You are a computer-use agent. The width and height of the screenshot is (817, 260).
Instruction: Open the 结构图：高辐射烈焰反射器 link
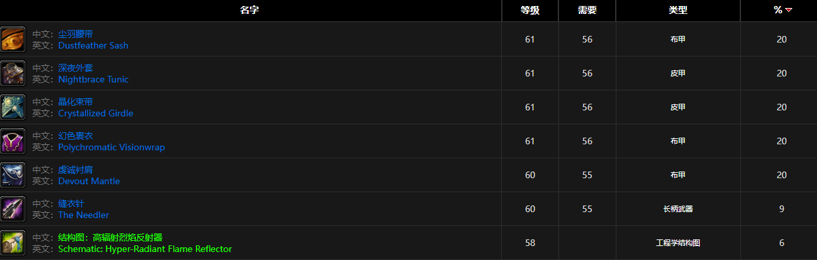(110, 237)
